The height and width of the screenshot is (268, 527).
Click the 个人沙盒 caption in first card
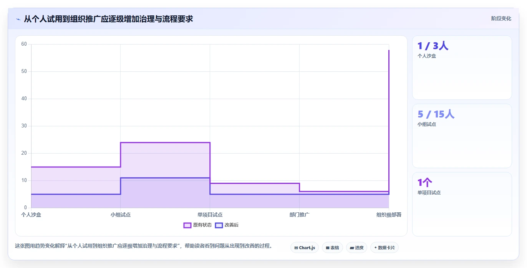pos(427,56)
